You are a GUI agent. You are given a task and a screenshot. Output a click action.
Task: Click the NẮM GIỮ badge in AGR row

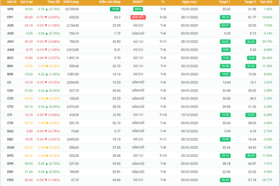click(x=138, y=33)
